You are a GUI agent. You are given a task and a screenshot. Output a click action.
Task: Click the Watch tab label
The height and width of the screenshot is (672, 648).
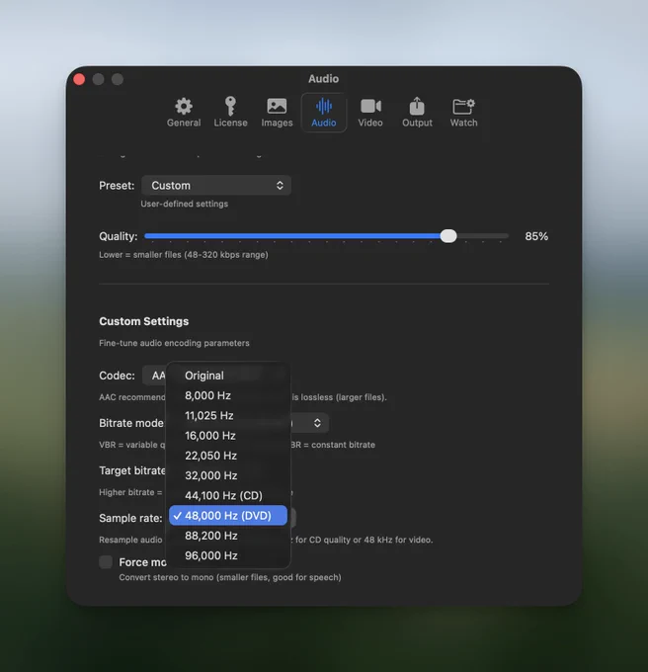pos(463,123)
